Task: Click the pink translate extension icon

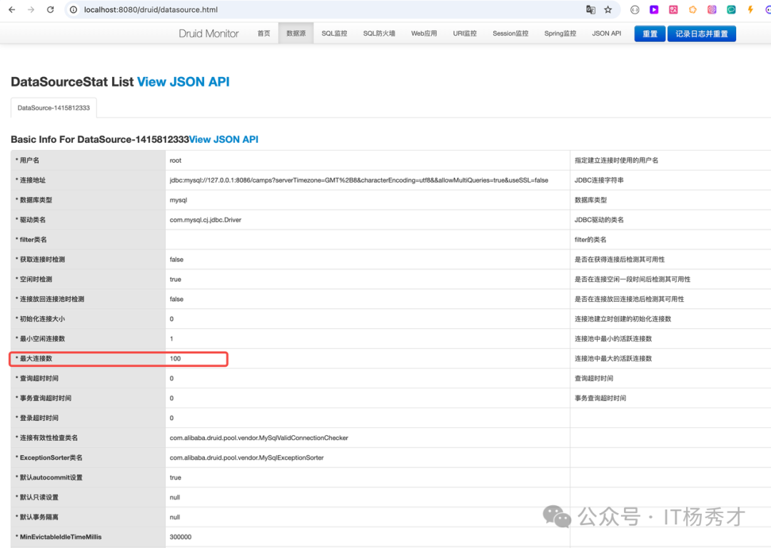Action: [x=673, y=10]
